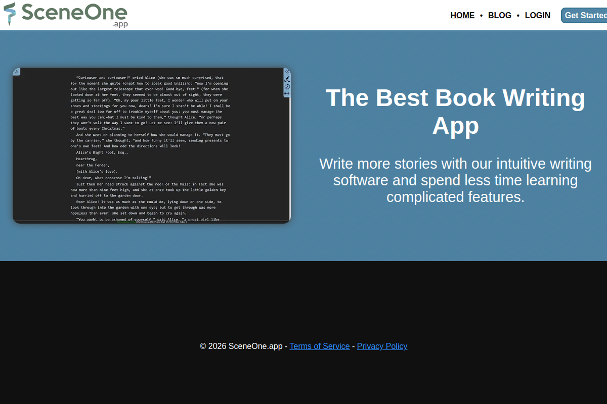The height and width of the screenshot is (404, 607).
Task: Click the "© 2026 SceneOne.app" copyright text
Action: [241, 346]
